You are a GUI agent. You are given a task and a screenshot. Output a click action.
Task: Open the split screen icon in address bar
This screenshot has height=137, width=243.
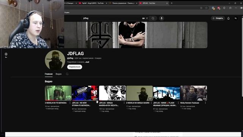201,8
